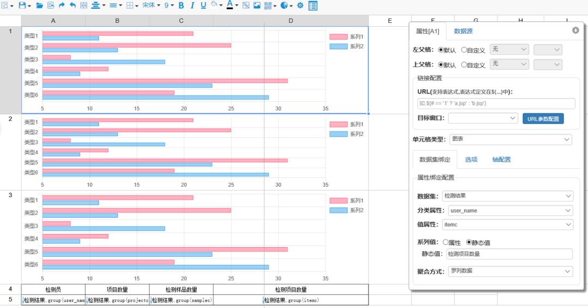Screen dimensions: 588x308
Task: Open the font color picker
Action: point(230,5)
